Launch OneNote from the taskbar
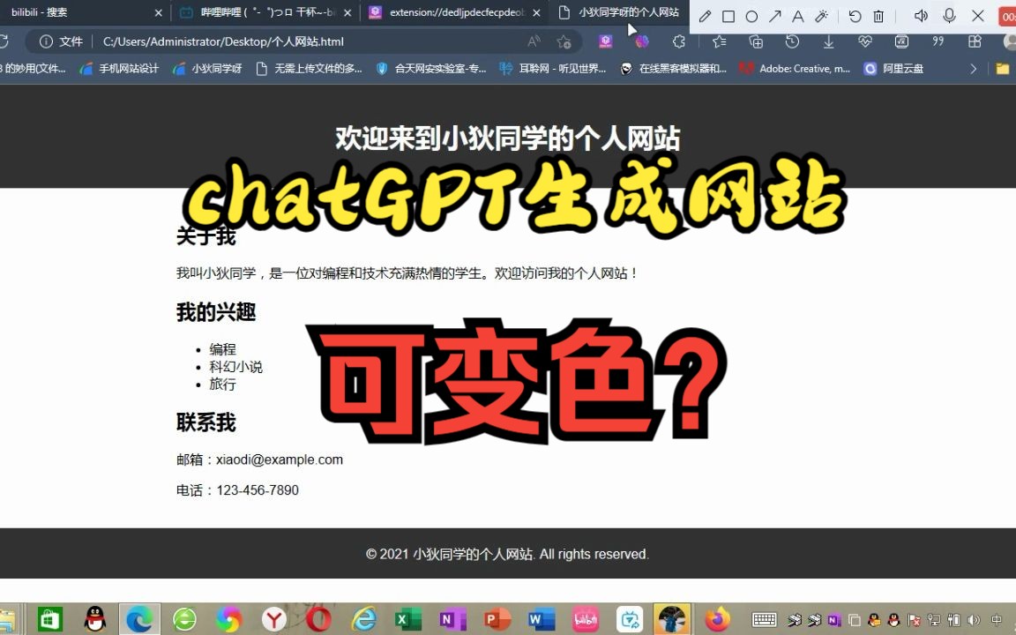Viewport: 1016px width, 635px height. [452, 619]
